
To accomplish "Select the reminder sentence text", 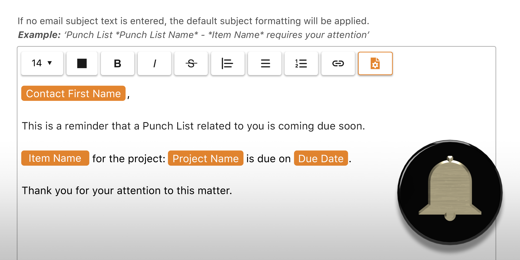I will [x=193, y=126].
